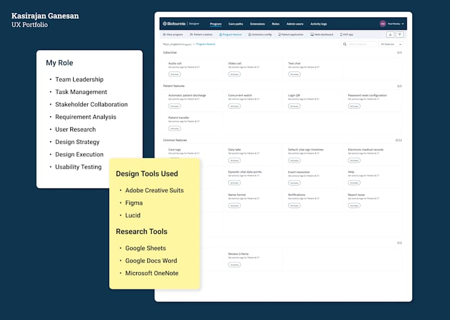Switch to Care paths tab
450x320 pixels.
coord(236,24)
